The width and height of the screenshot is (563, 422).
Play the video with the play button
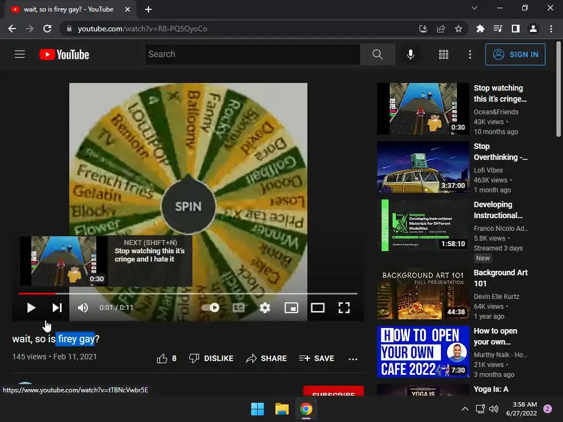pos(31,308)
